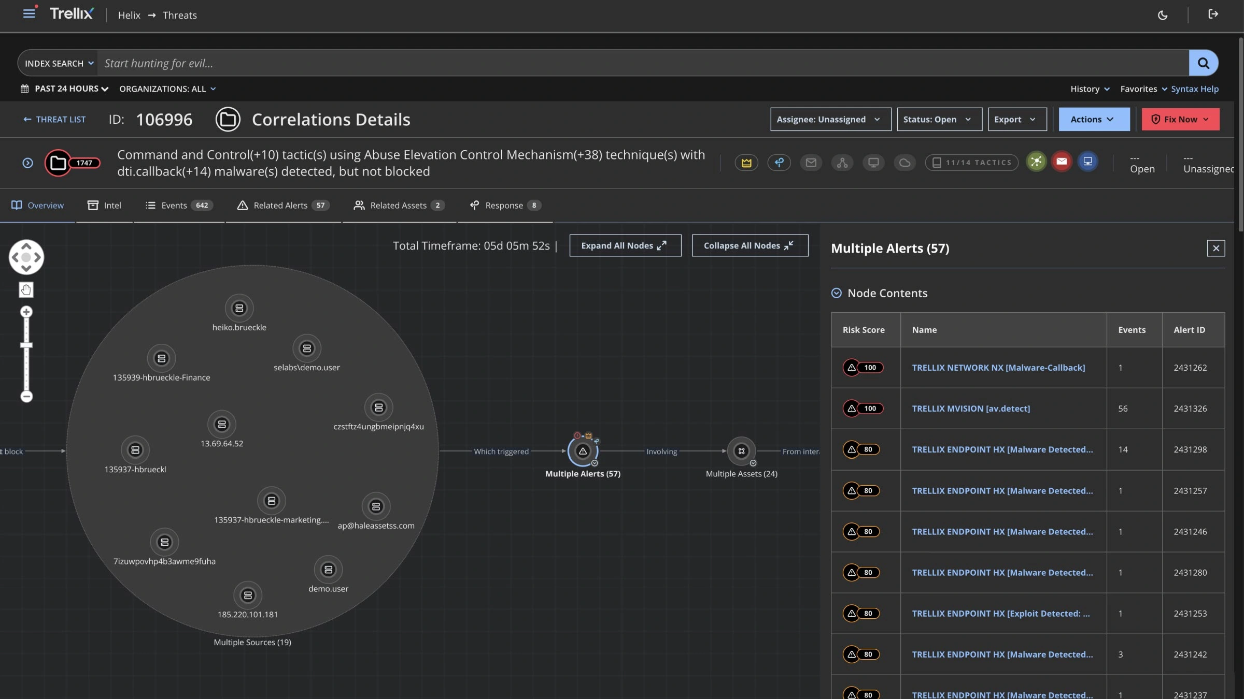The image size is (1244, 699).
Task: Open the Syntax Help link
Action: coord(1195,89)
